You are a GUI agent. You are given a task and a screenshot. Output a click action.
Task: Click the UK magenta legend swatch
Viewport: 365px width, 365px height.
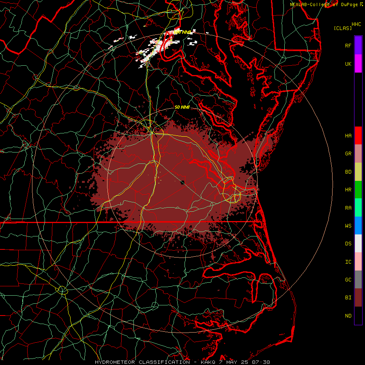tap(358, 64)
